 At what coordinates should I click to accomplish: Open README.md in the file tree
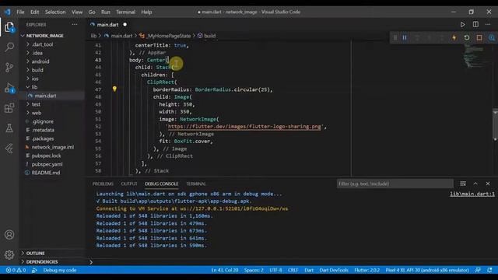point(46,173)
